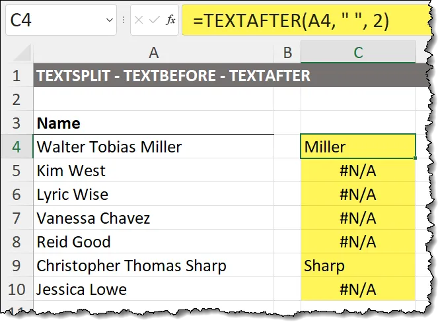Open the Name Box dropdown arrow
438x322 pixels.
(x=109, y=20)
